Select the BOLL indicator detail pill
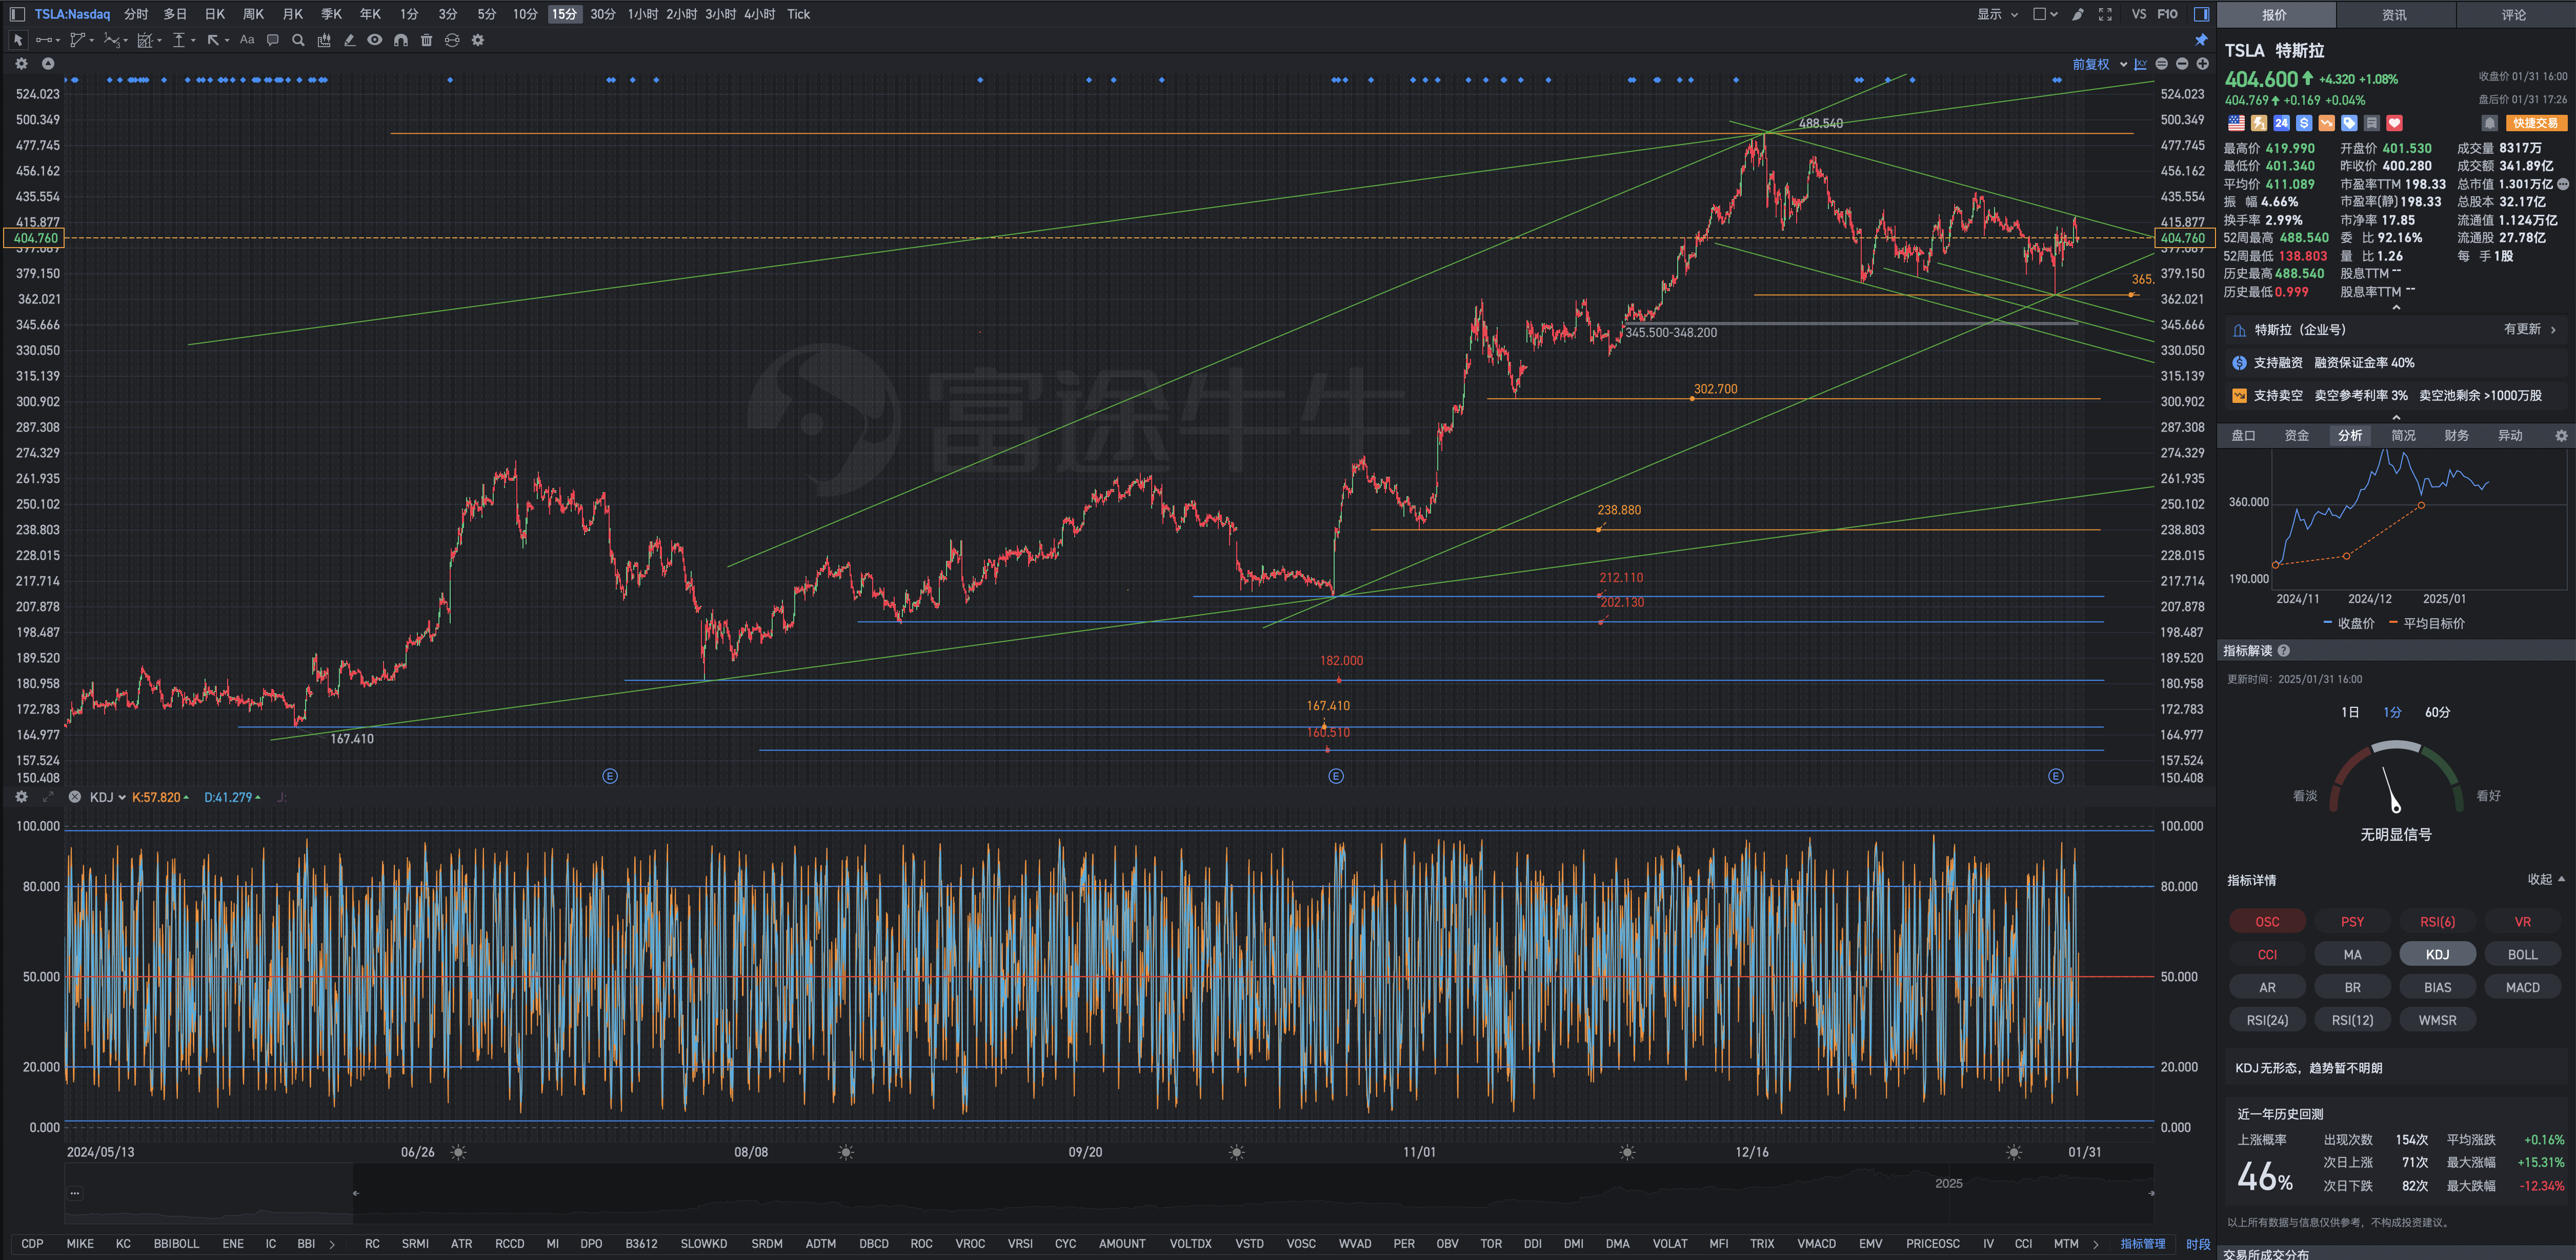The image size is (2576, 1260). [x=2522, y=954]
